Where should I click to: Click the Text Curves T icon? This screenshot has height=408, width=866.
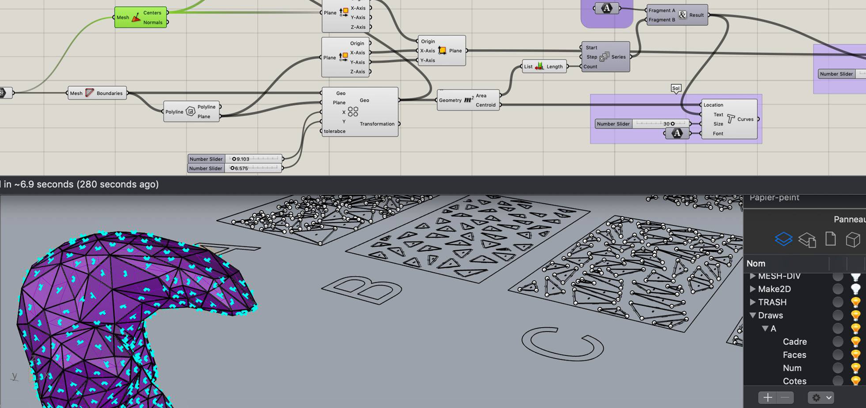click(x=730, y=119)
